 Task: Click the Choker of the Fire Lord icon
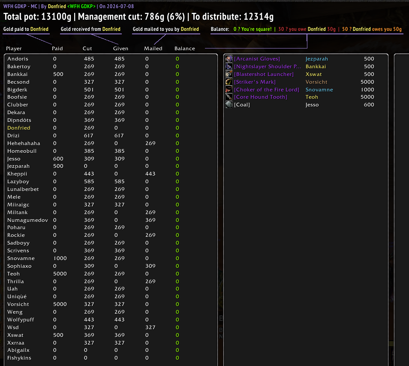(x=229, y=90)
